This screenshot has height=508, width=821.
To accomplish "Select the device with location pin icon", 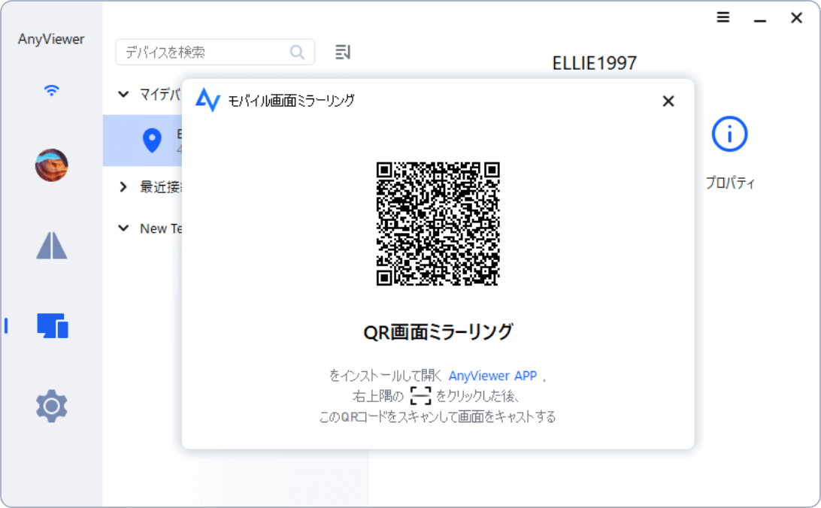I will (x=142, y=141).
